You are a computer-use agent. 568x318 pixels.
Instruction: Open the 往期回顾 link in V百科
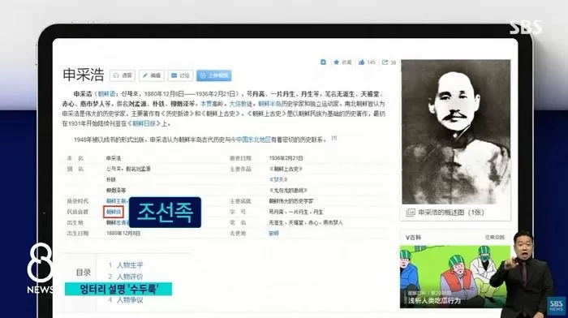pyautogui.click(x=494, y=237)
